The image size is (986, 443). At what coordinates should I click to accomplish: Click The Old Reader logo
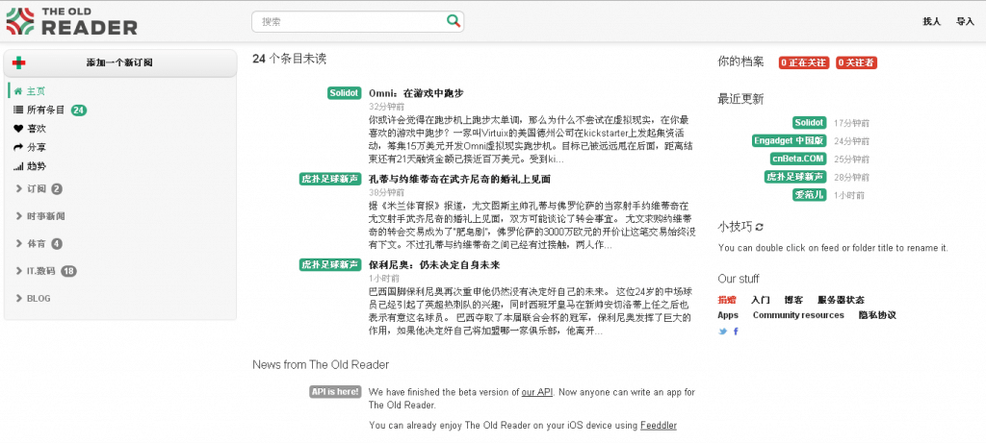coord(71,21)
